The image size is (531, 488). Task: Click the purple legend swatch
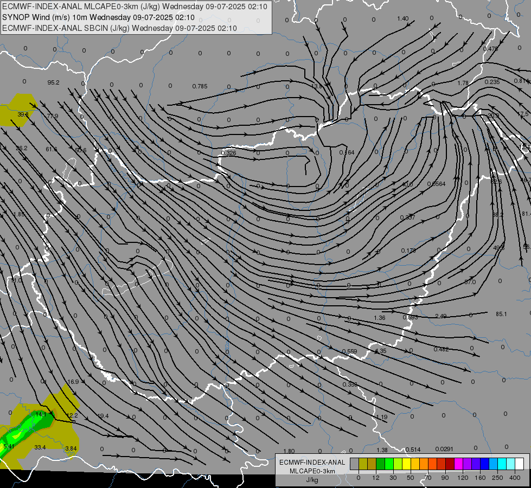tap(468, 464)
